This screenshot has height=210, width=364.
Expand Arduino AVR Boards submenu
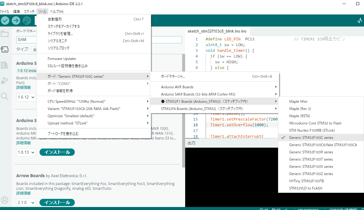pos(215,87)
